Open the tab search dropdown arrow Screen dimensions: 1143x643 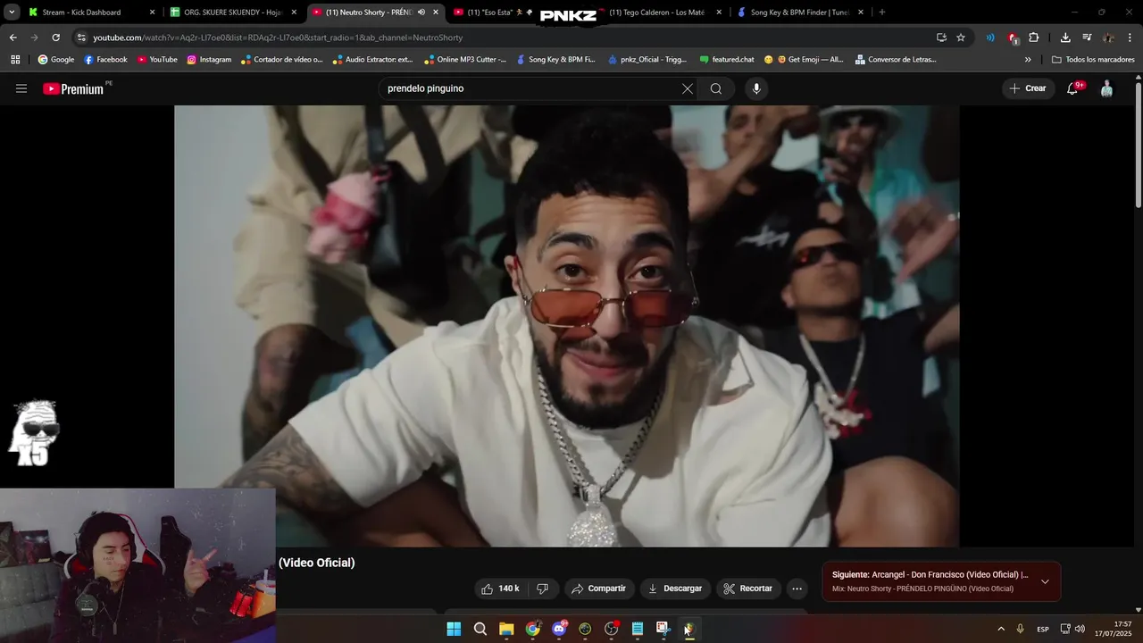(12, 13)
